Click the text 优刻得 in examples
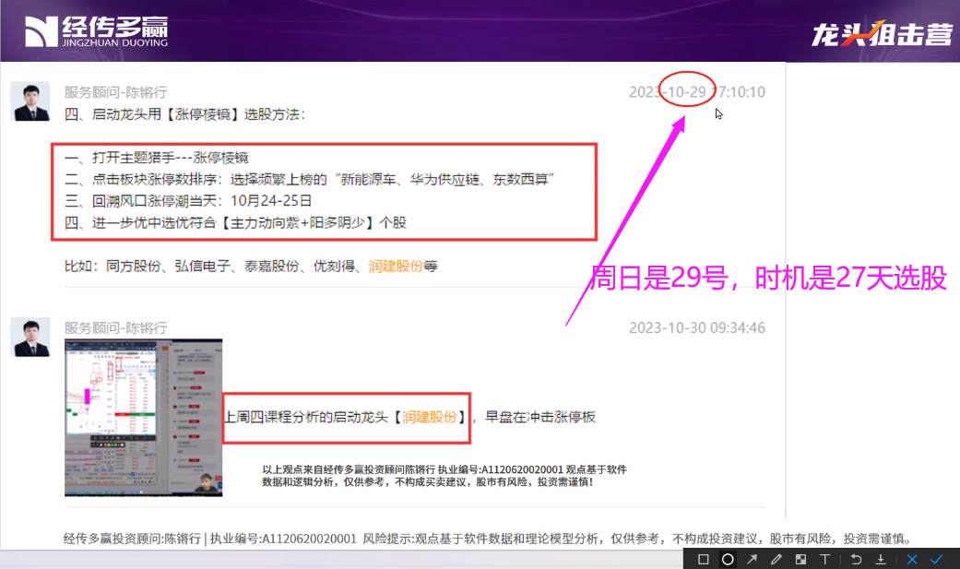960x569 pixels. tap(334, 267)
